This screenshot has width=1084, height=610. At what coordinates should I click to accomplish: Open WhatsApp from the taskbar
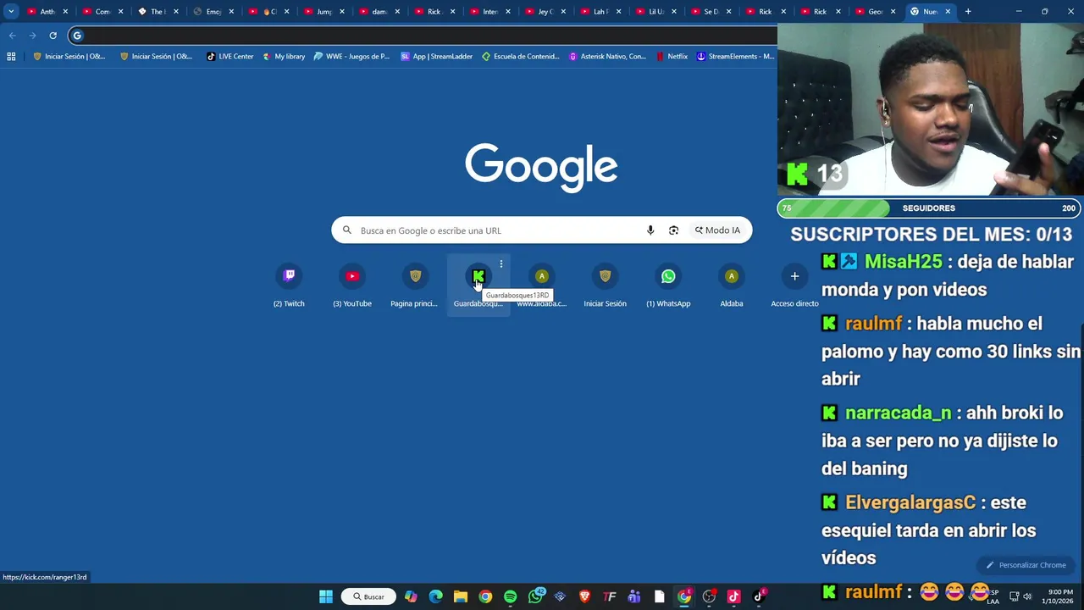click(x=535, y=596)
